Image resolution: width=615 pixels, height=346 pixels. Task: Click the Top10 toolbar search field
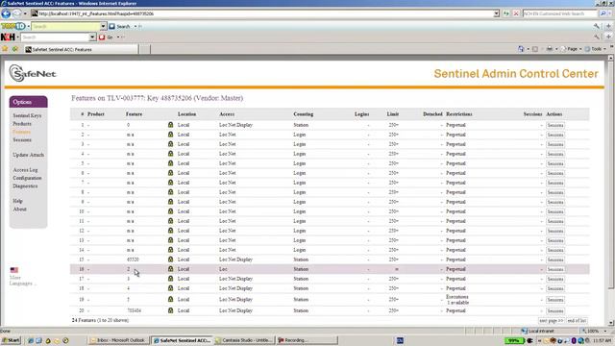65,26
